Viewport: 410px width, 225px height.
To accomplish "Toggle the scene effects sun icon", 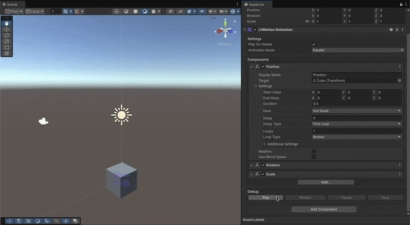I will [153, 11].
